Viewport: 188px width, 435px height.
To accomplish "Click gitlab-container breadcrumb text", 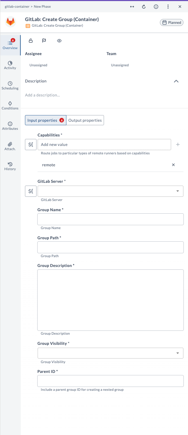I will click(17, 7).
